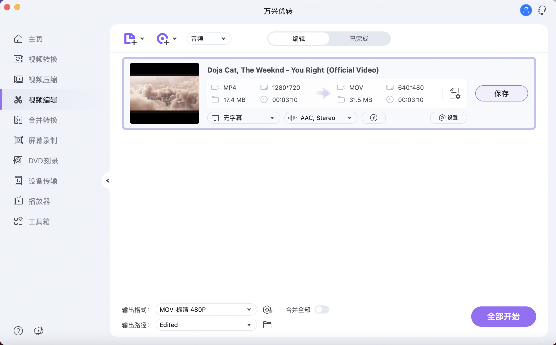Click the add file icon
Viewport: 556px width, 345px height.
(x=130, y=39)
